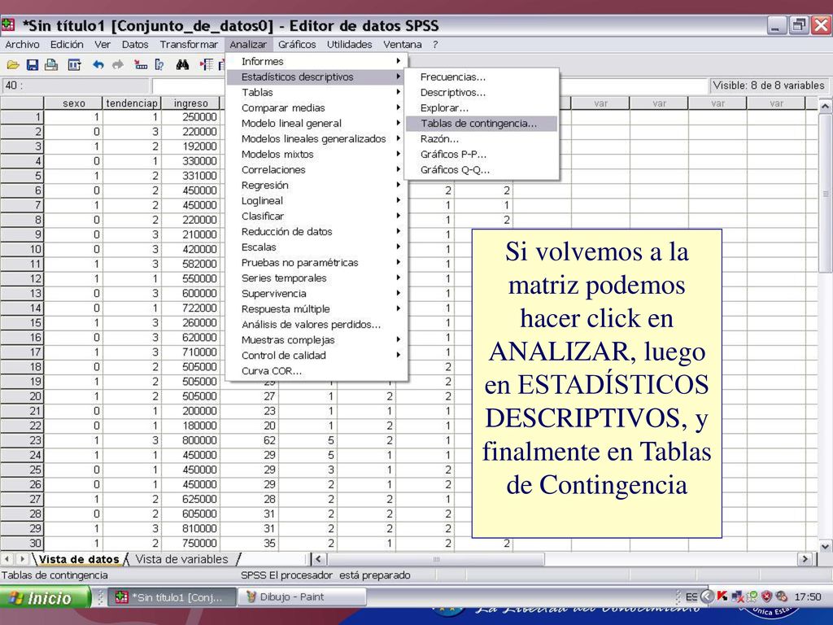Click the tendenciap column header

tap(132, 103)
